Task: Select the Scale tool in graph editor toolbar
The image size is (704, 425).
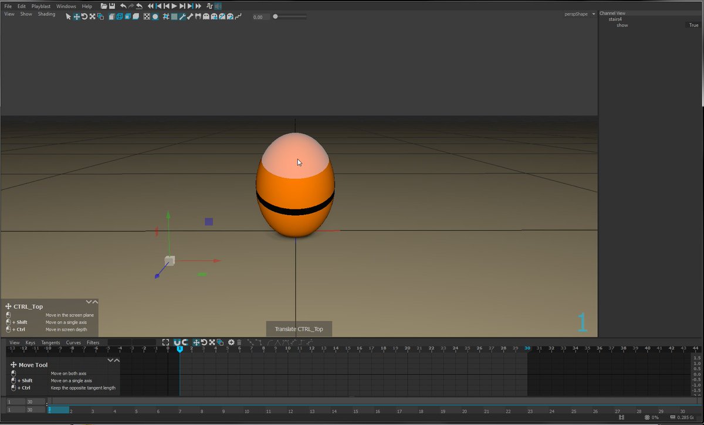Action: point(212,342)
